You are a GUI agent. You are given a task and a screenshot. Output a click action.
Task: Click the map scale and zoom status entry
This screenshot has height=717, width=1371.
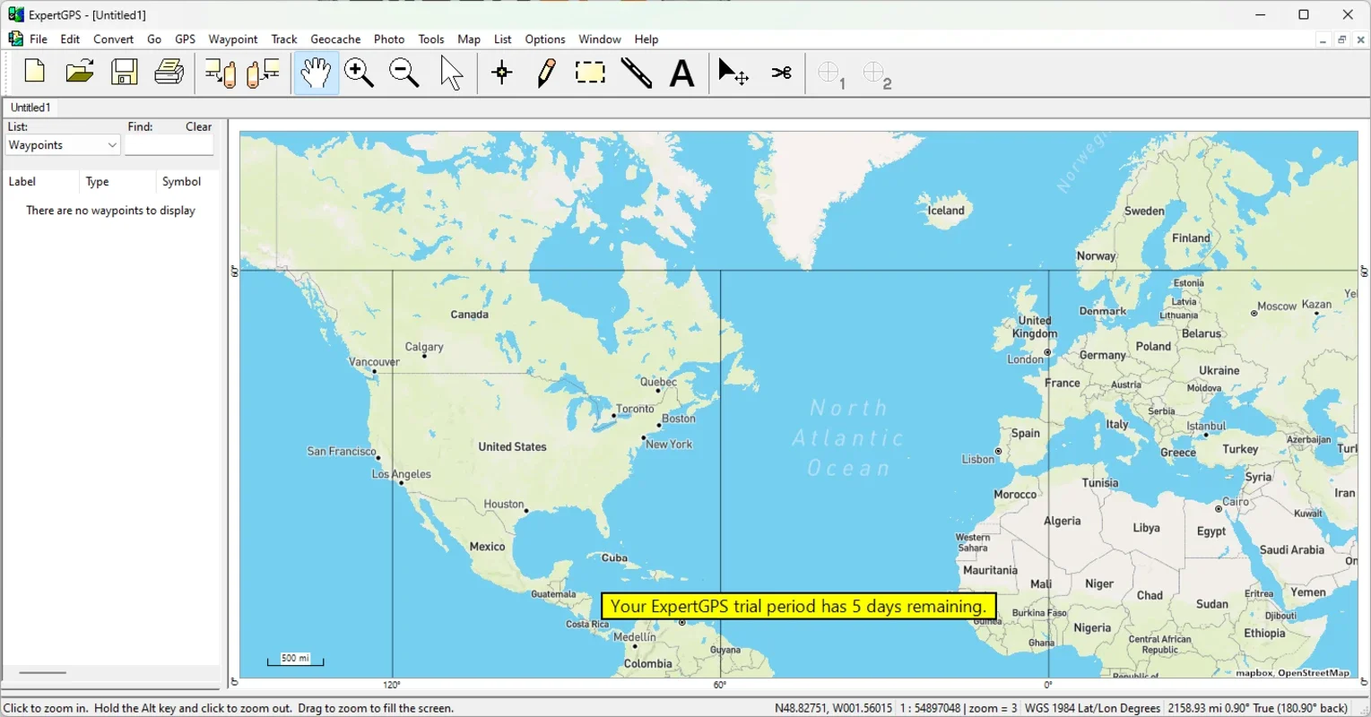tap(959, 708)
